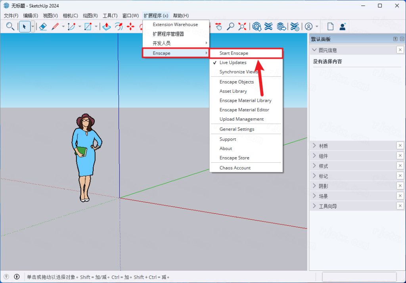Click the 扩展程序 (x) menu
This screenshot has height=283, width=406.
tap(156, 15)
